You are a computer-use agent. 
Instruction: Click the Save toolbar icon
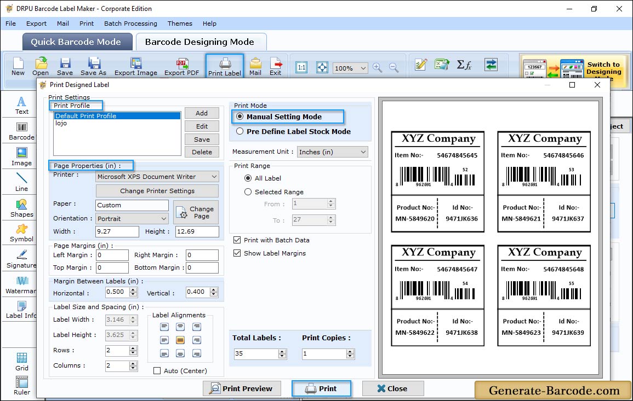point(65,67)
